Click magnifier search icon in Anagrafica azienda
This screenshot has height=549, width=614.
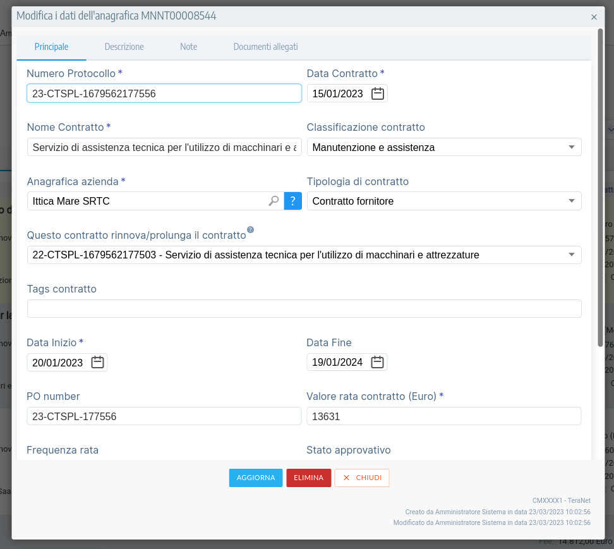point(274,201)
